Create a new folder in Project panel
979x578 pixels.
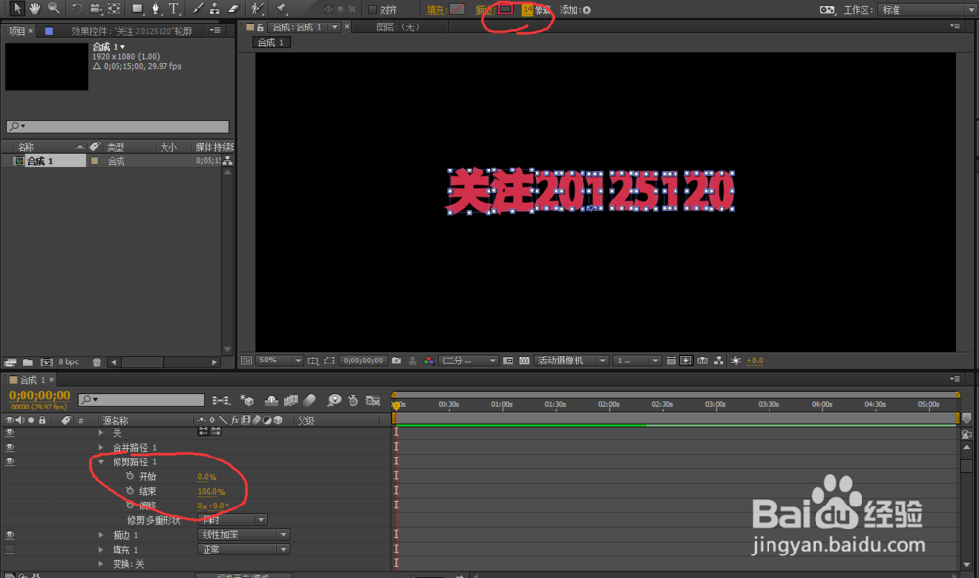pos(28,362)
